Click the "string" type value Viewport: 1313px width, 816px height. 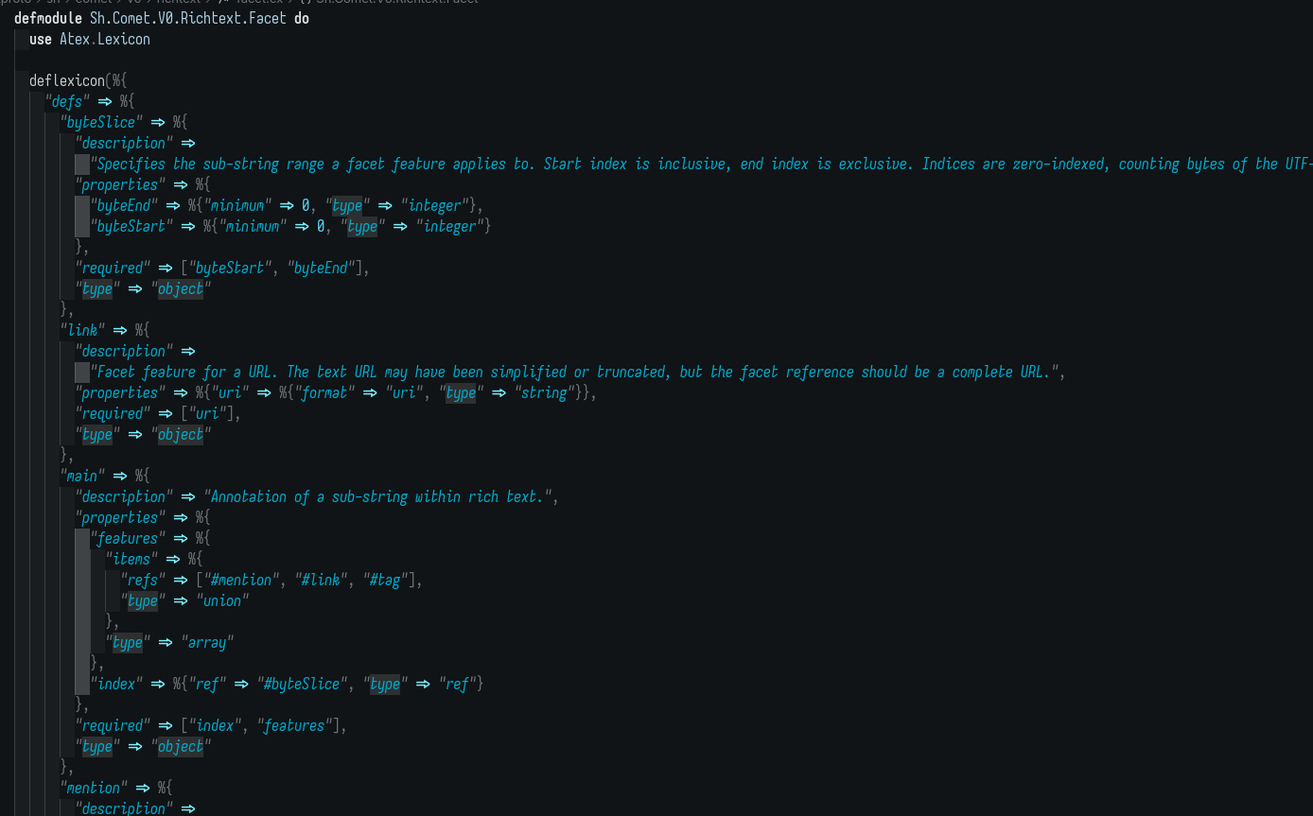point(543,392)
